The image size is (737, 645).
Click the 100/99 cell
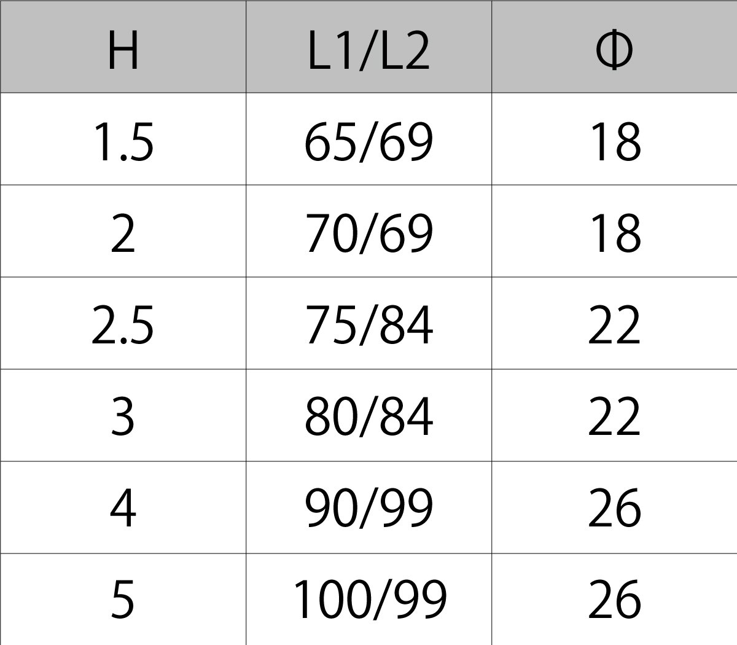click(368, 600)
